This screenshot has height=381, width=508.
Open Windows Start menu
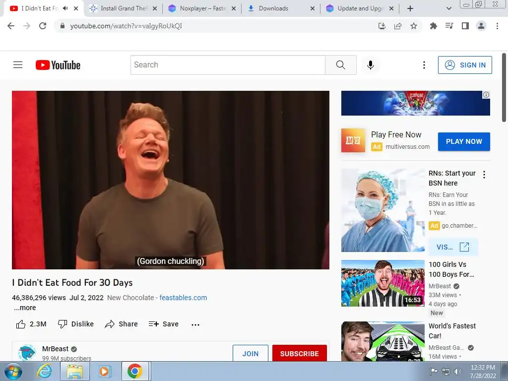click(x=13, y=371)
